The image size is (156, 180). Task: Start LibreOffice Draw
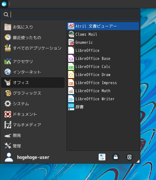(x=103, y=74)
